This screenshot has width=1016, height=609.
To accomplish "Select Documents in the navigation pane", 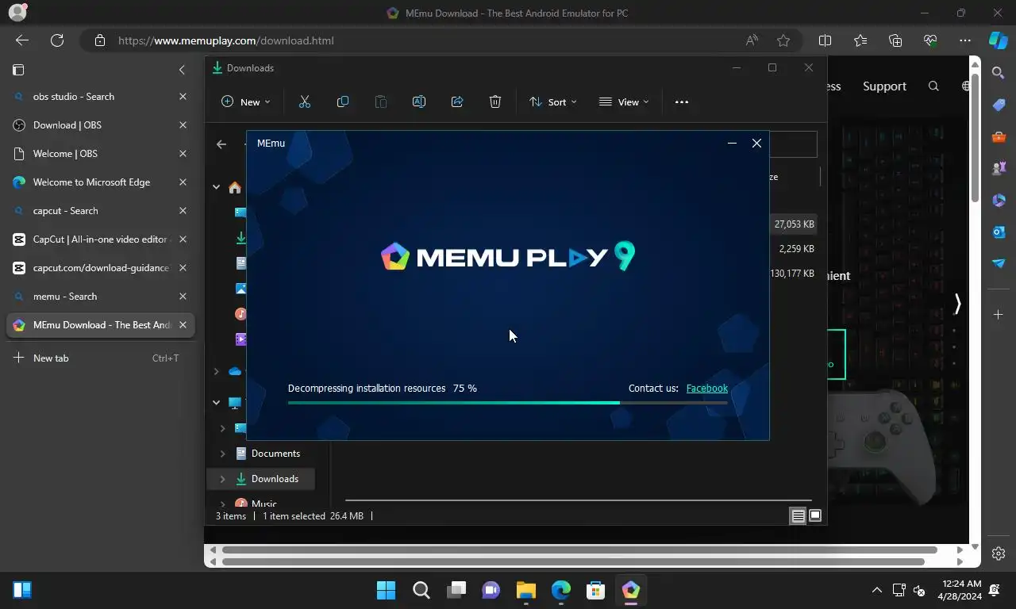I will 275,454.
